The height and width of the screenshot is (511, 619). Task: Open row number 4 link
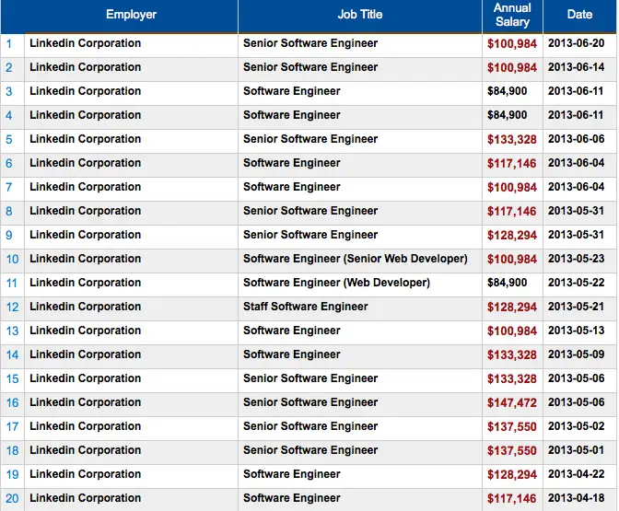8,116
